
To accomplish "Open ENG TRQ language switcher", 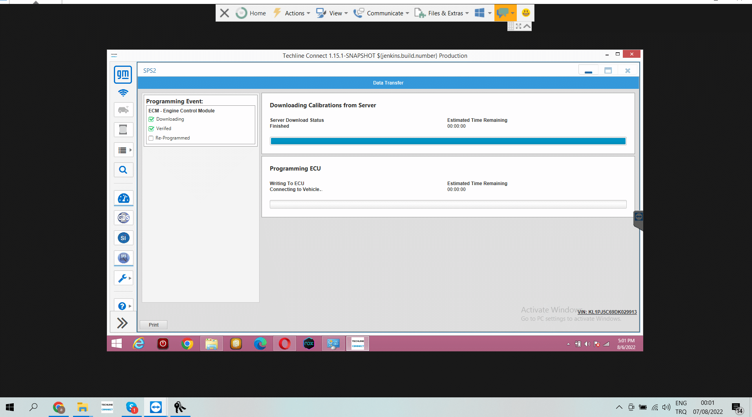I will 681,408.
